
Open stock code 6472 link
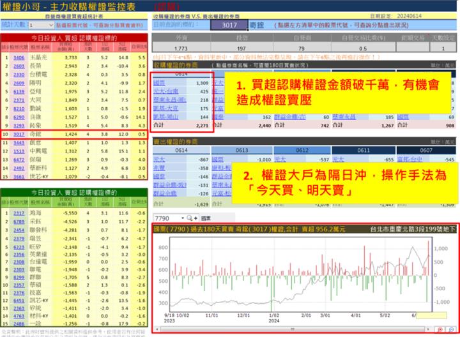[x=19, y=160]
